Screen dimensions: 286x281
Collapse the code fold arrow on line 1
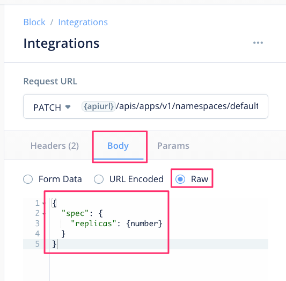click(x=44, y=203)
